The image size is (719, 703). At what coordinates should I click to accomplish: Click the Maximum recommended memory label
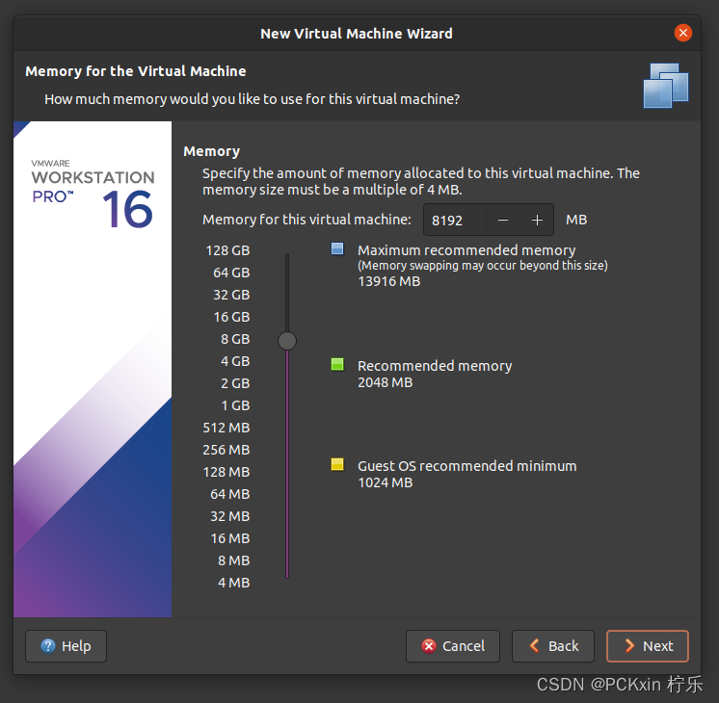pos(466,250)
